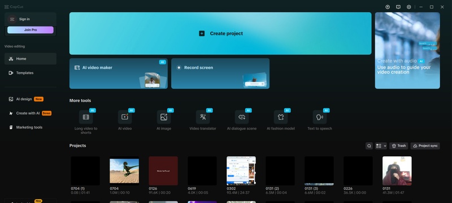Start Record screen card

[220, 73]
